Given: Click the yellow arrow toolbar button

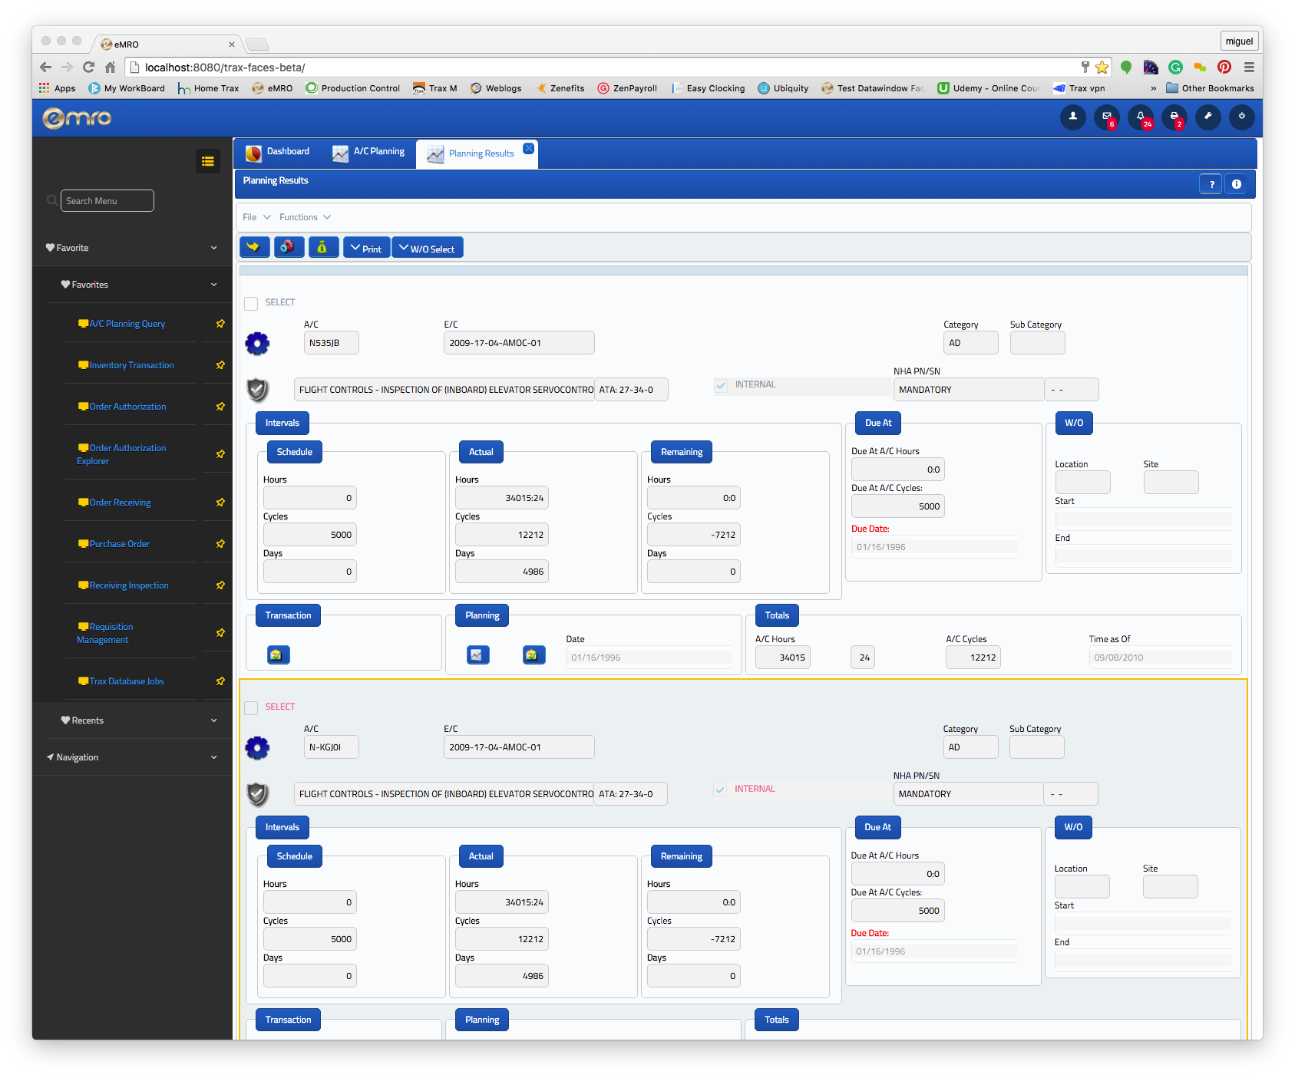Looking at the screenshot, I should [254, 248].
